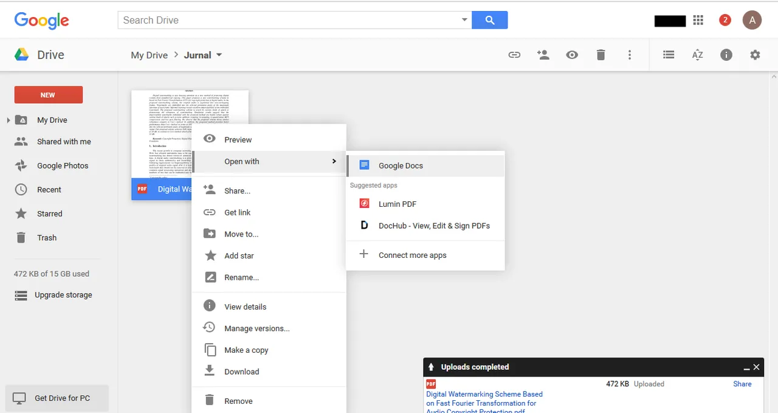Viewport: 778px width, 413px height.
Task: Choose View details in context menu
Action: [269, 307]
